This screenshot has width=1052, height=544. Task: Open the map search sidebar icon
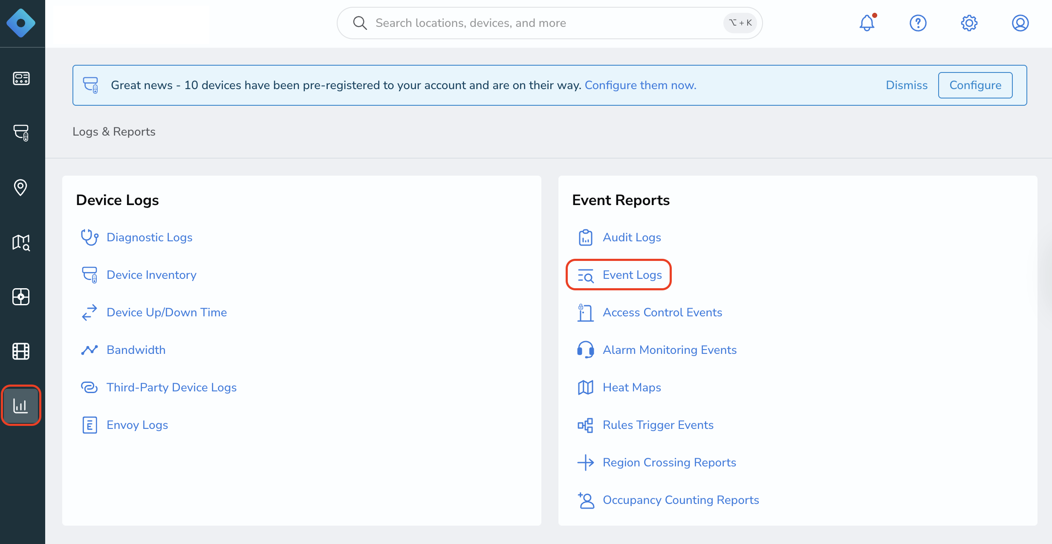(21, 242)
